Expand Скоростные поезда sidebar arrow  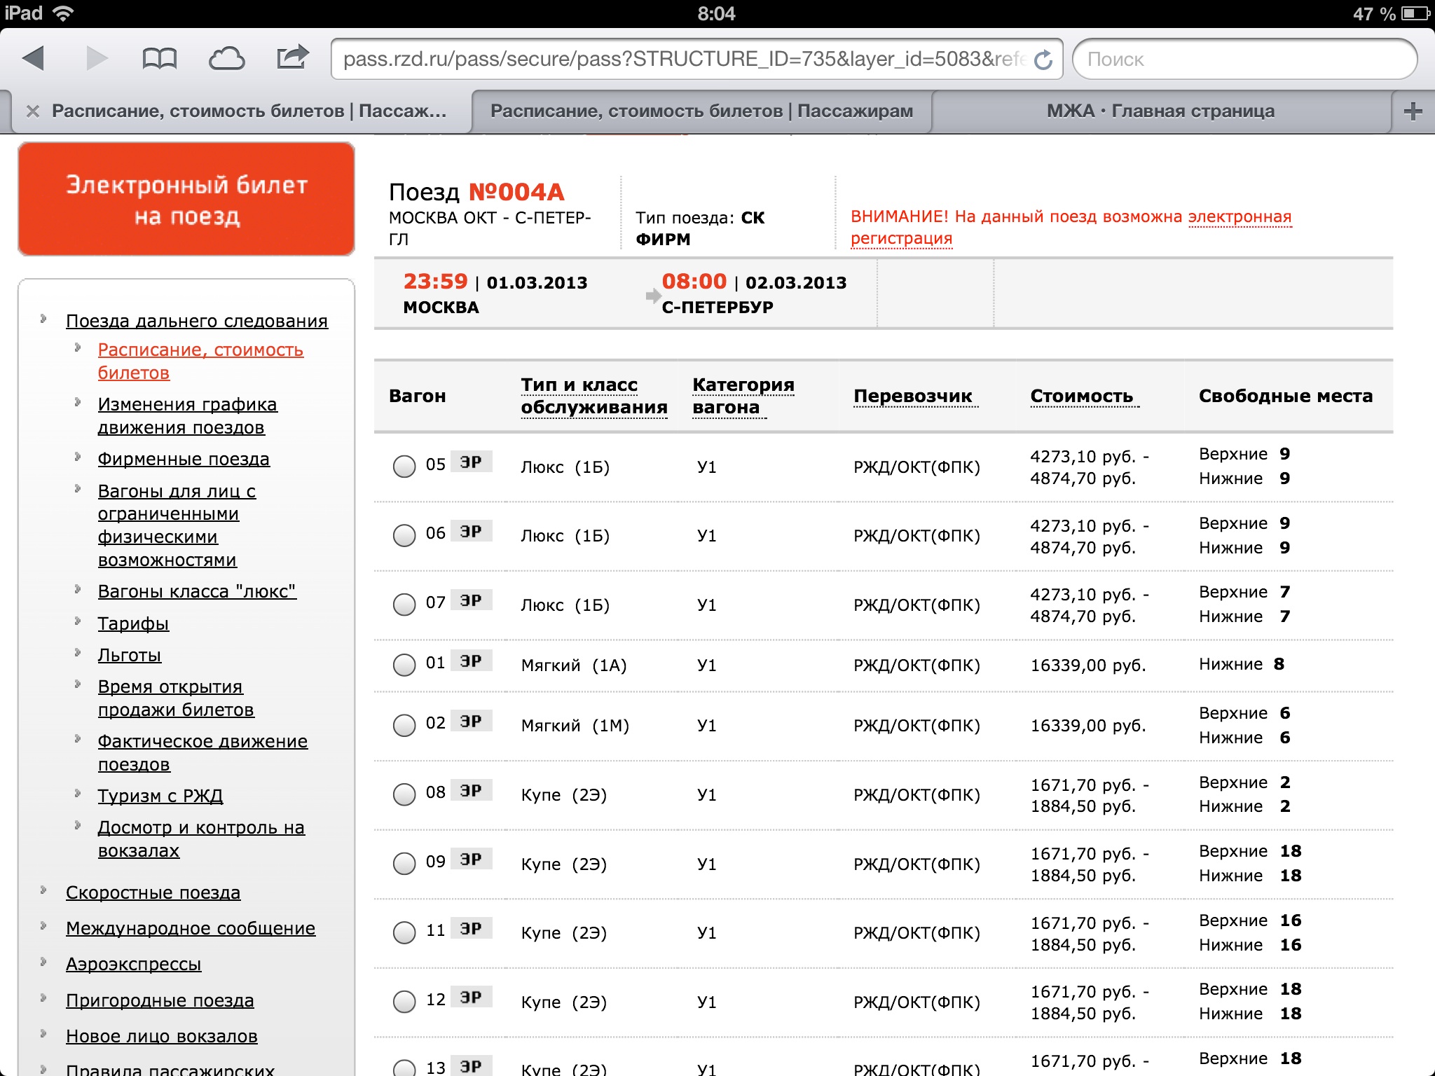pos(43,890)
